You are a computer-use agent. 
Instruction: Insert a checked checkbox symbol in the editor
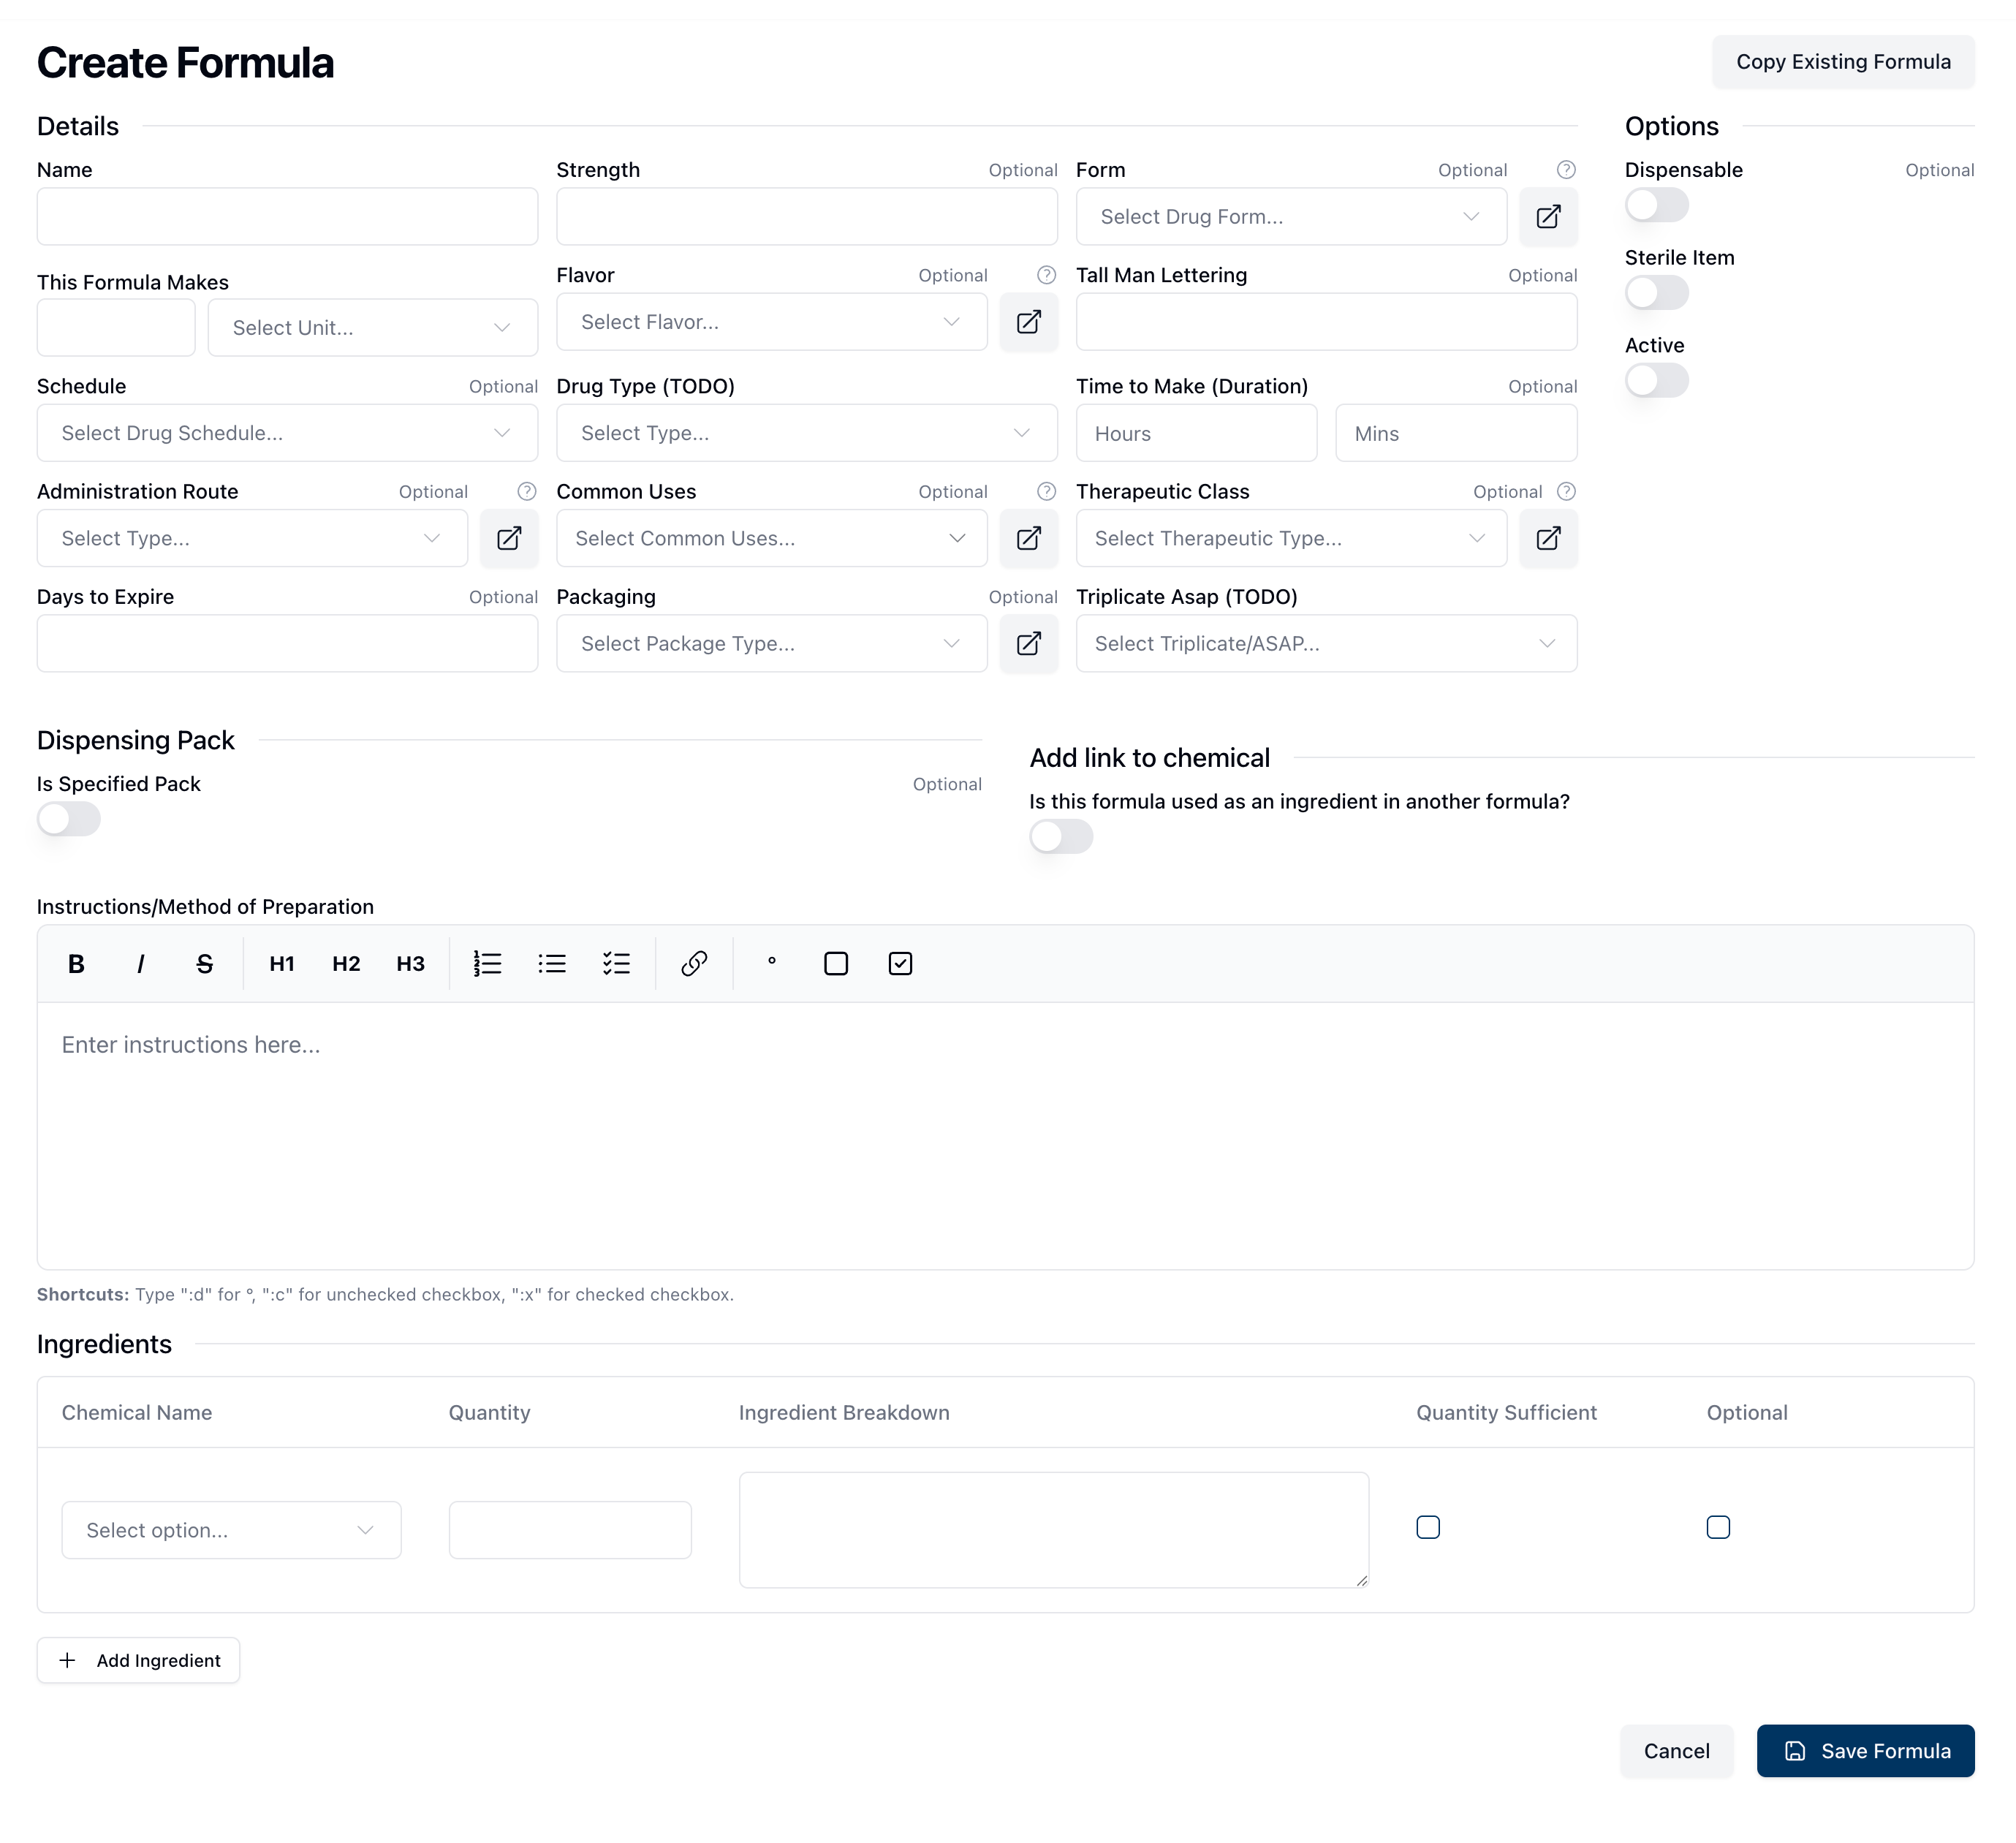[900, 963]
